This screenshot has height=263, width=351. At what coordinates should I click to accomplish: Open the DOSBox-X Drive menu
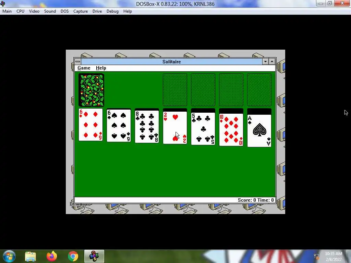pyautogui.click(x=97, y=11)
